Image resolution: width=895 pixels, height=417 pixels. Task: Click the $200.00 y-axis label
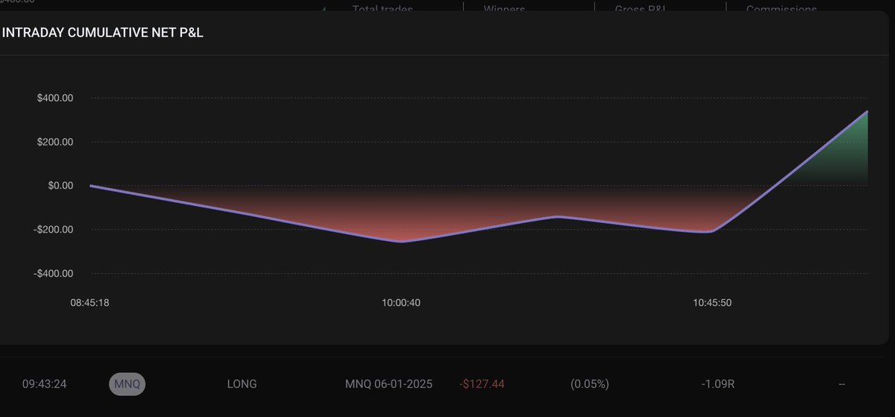(x=54, y=142)
